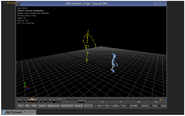Toggle loop playback icon
185x116 pixels.
(x=50, y=100)
